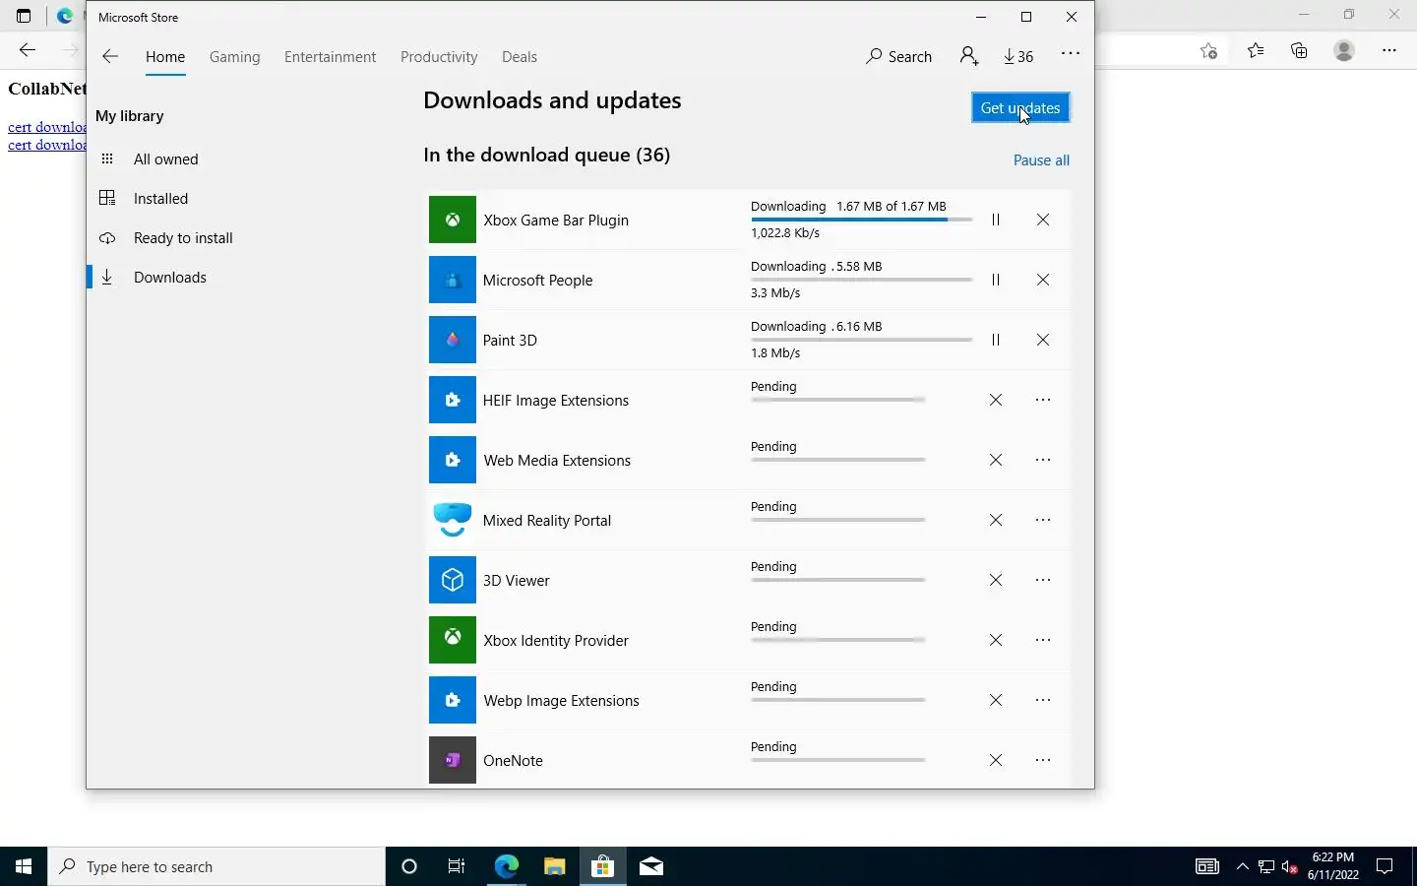Open Task View on the taskbar
This screenshot has width=1417, height=886.
[457, 867]
